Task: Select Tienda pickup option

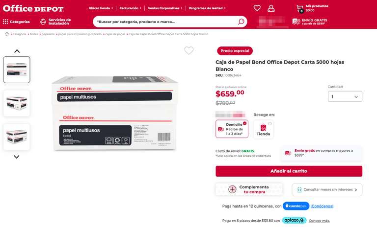Action: [x=263, y=129]
